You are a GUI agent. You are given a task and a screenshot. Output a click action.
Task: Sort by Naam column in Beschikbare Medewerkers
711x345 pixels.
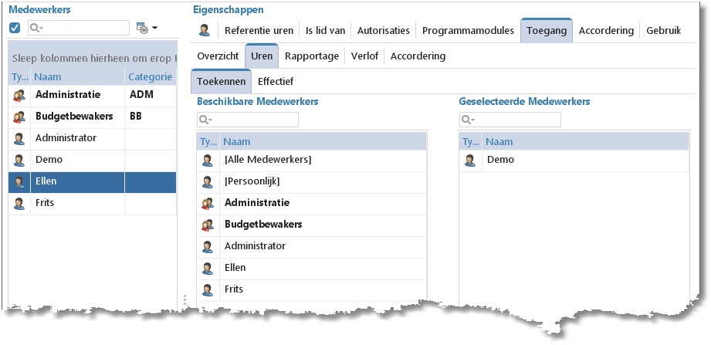(323, 142)
